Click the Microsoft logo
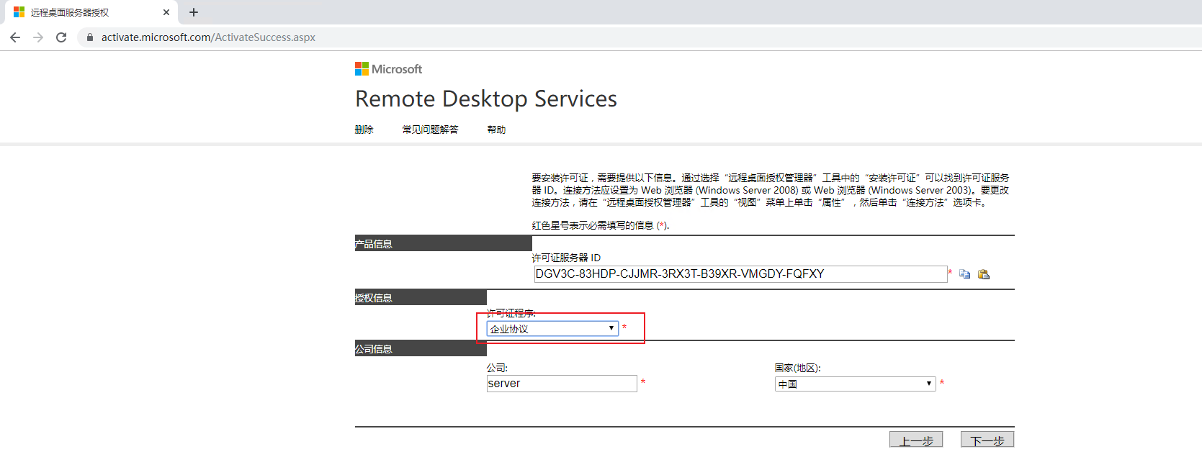 388,69
